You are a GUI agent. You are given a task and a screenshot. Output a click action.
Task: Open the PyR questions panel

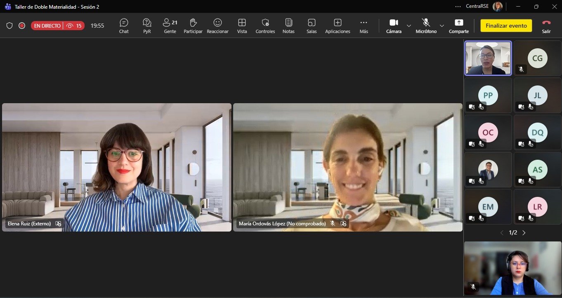[x=147, y=26]
